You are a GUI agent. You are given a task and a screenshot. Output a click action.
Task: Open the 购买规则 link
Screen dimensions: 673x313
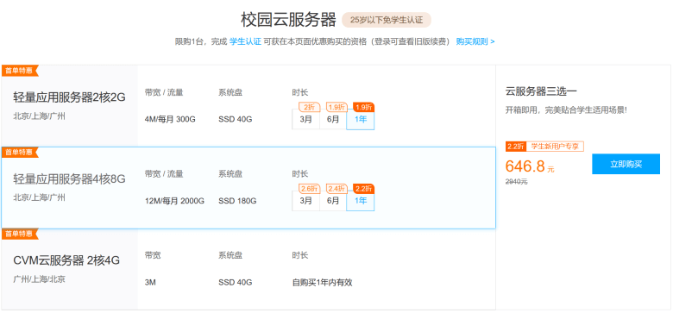pyautogui.click(x=475, y=41)
